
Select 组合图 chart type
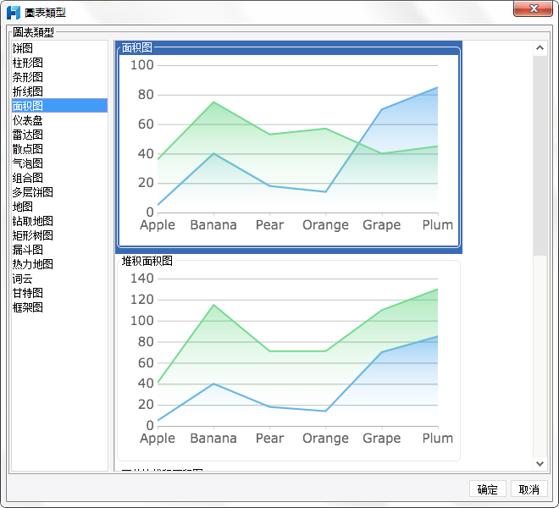click(59, 178)
